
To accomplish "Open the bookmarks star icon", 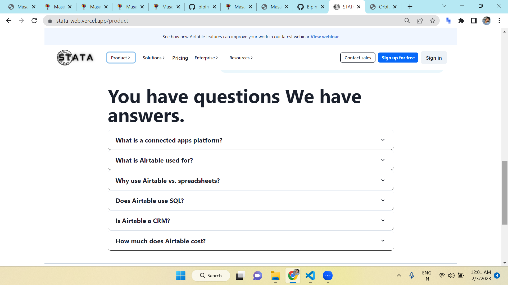I will pos(433,21).
